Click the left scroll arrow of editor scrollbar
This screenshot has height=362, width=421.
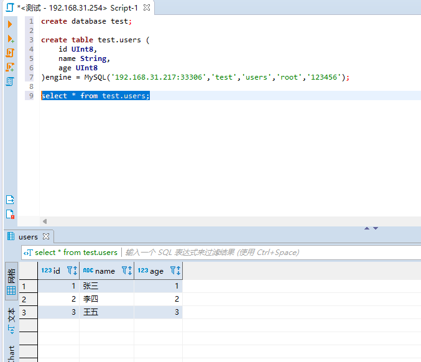point(45,221)
